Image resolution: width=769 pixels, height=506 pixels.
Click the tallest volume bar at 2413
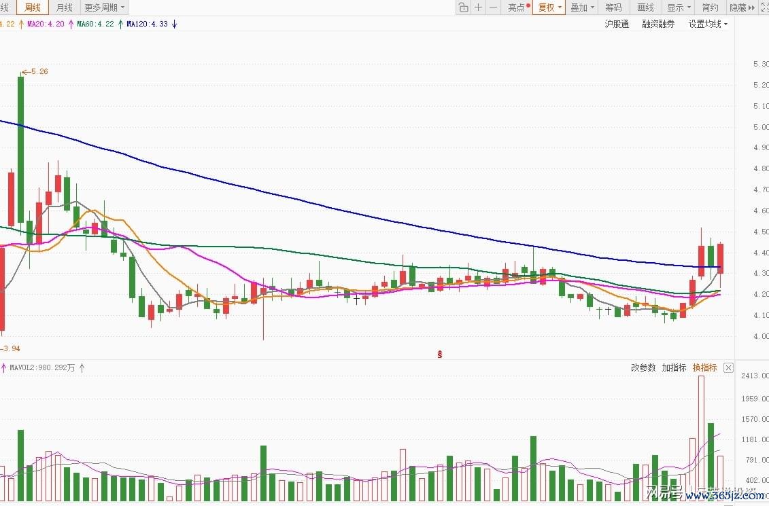tap(701, 438)
